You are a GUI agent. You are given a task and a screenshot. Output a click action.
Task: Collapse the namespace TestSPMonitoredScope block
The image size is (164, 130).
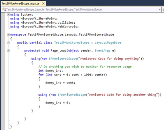coord(9,35)
